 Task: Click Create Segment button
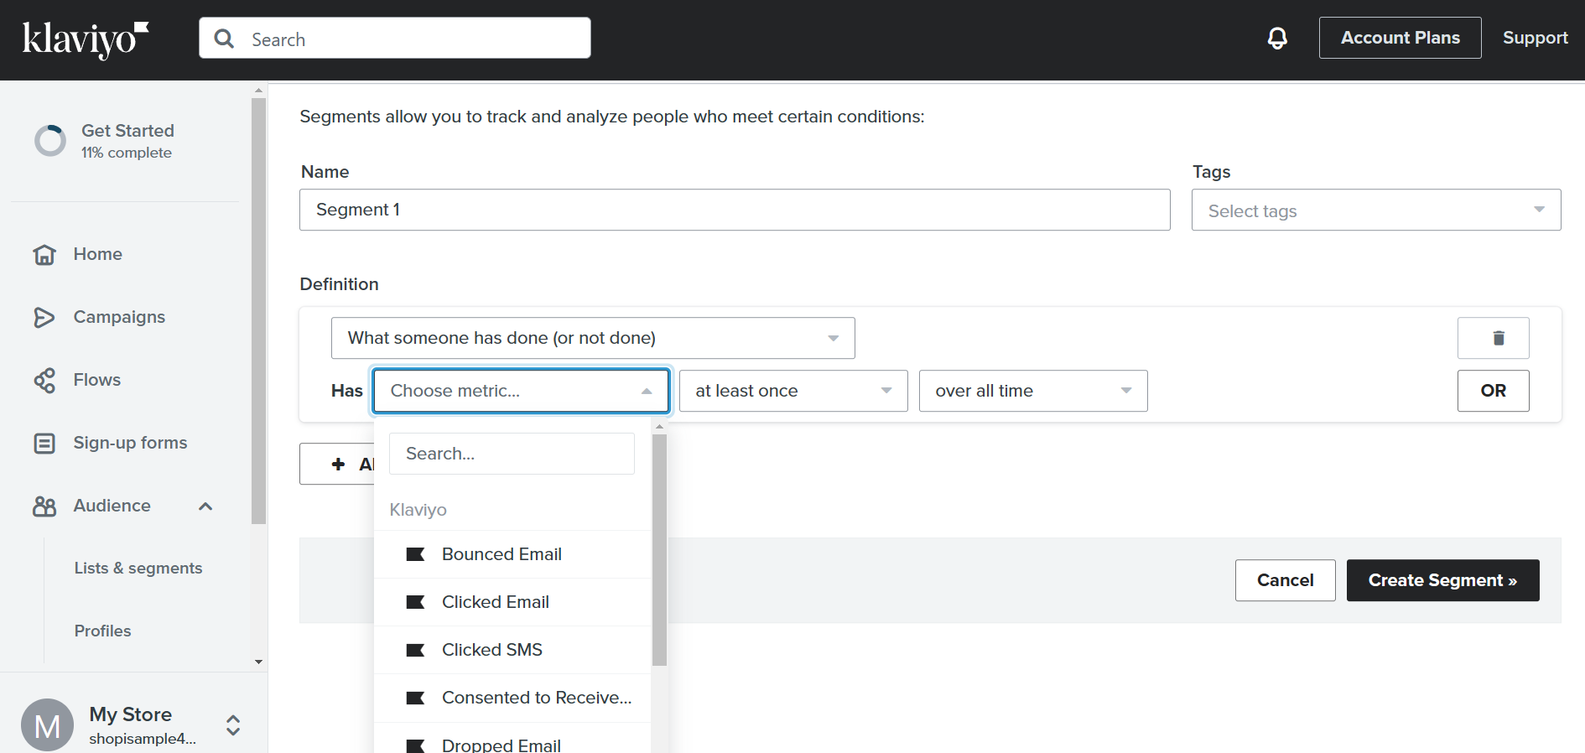click(x=1442, y=580)
